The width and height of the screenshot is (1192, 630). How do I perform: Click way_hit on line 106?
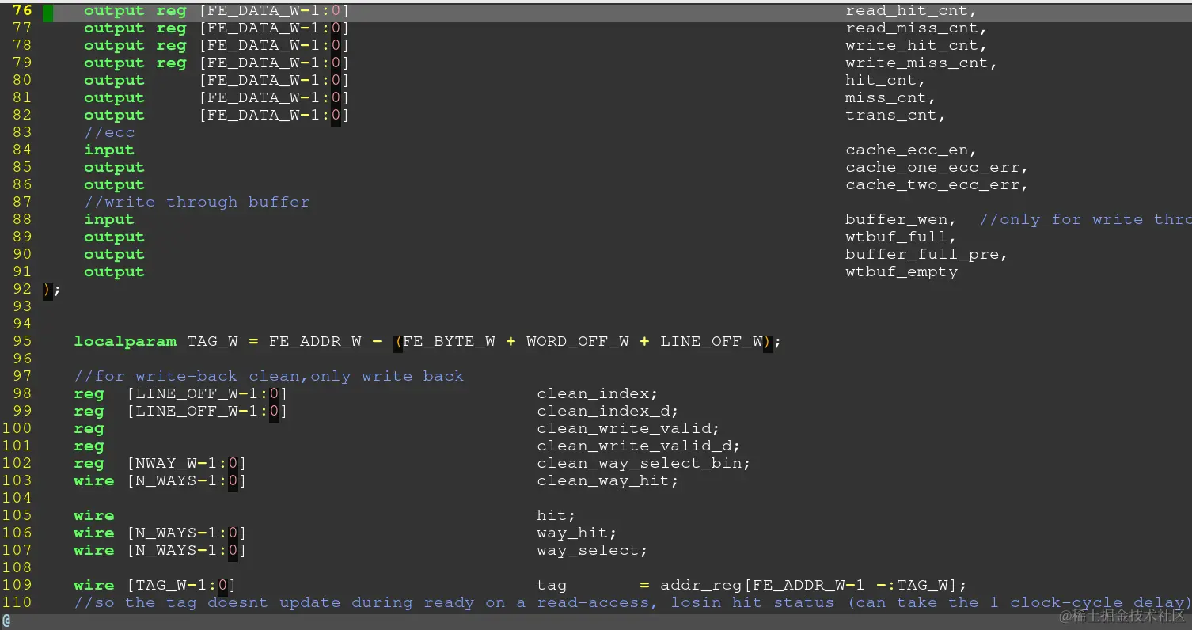(x=573, y=533)
